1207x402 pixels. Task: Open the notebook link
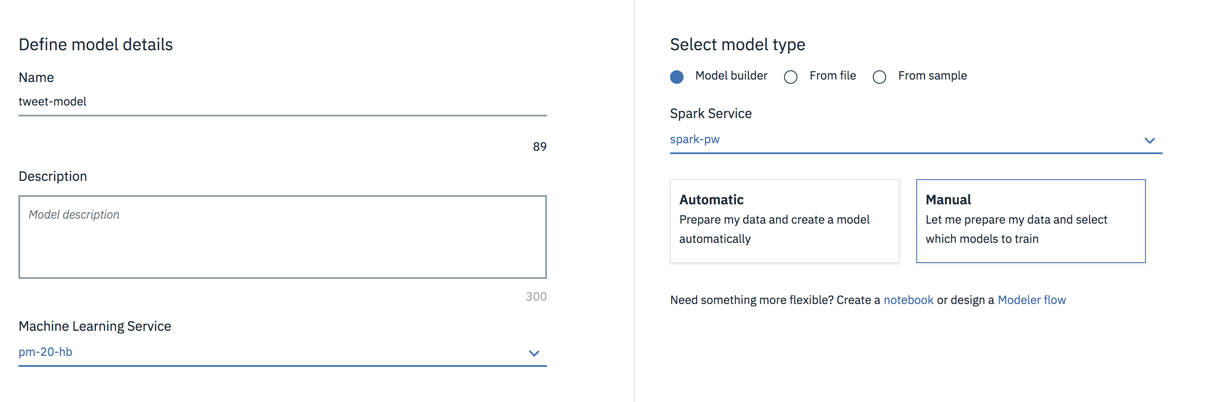[x=908, y=300]
